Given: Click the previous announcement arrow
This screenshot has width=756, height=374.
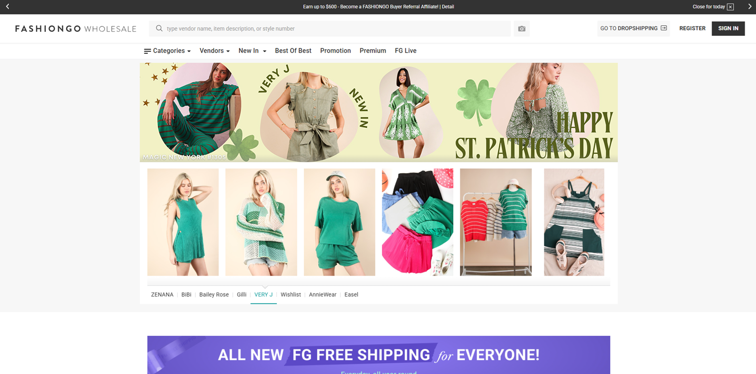Looking at the screenshot, I should point(7,6).
